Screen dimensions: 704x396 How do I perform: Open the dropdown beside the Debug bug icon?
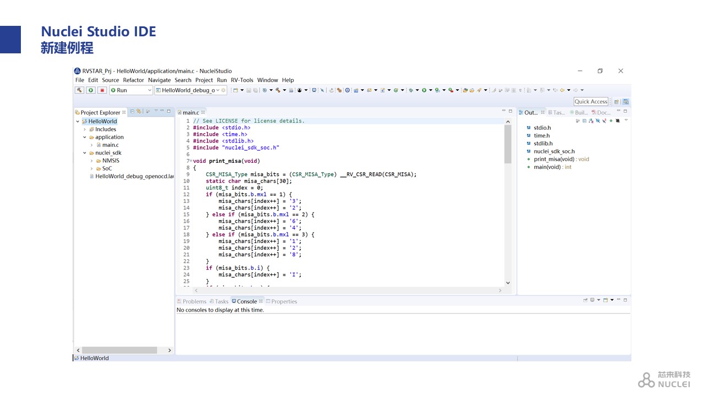tap(417, 90)
